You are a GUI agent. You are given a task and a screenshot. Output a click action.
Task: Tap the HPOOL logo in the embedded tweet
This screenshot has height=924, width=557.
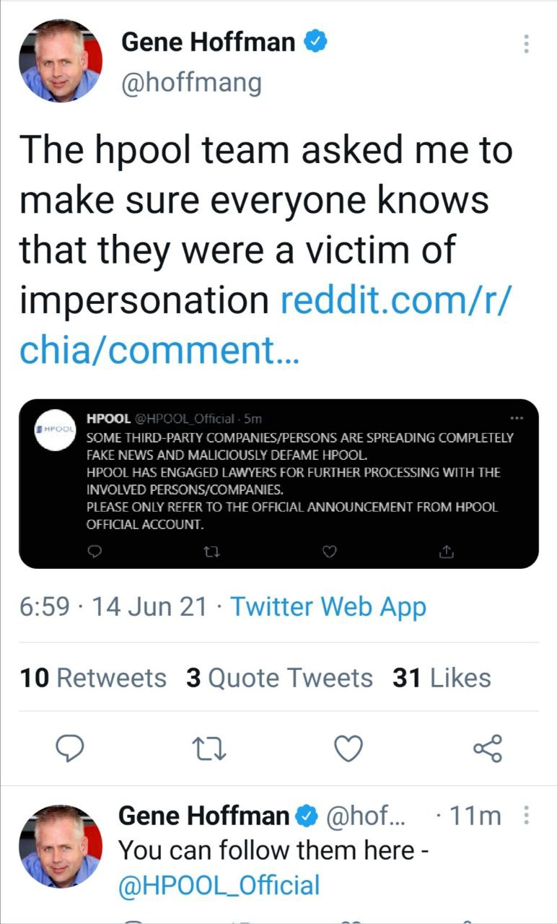(56, 430)
